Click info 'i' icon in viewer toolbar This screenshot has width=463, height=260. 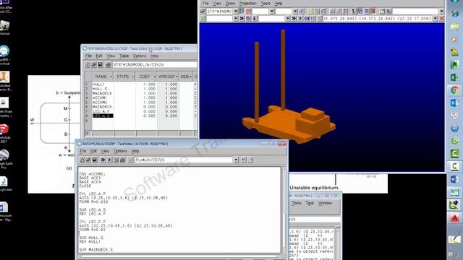[x=255, y=18]
